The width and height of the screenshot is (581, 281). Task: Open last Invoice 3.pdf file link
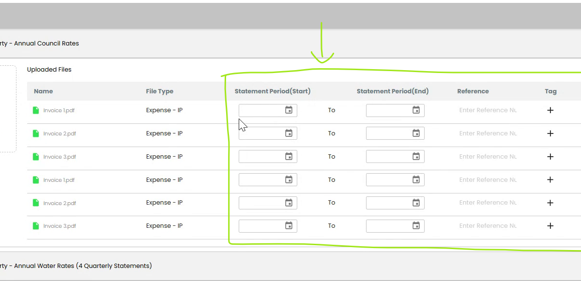point(60,226)
